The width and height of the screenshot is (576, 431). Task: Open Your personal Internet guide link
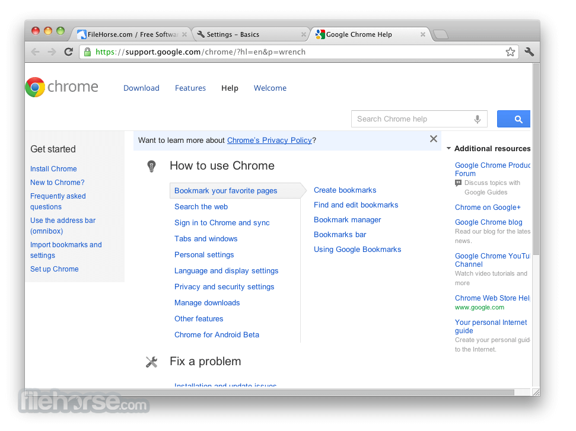tap(491, 327)
